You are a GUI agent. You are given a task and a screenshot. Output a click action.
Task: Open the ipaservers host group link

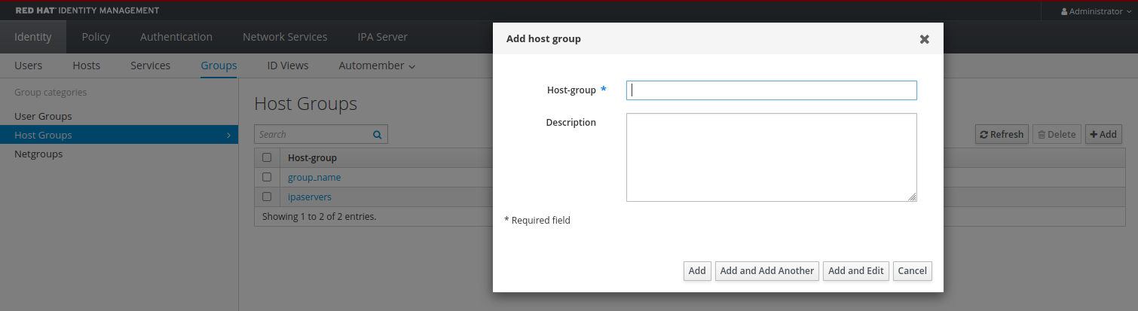click(x=309, y=197)
